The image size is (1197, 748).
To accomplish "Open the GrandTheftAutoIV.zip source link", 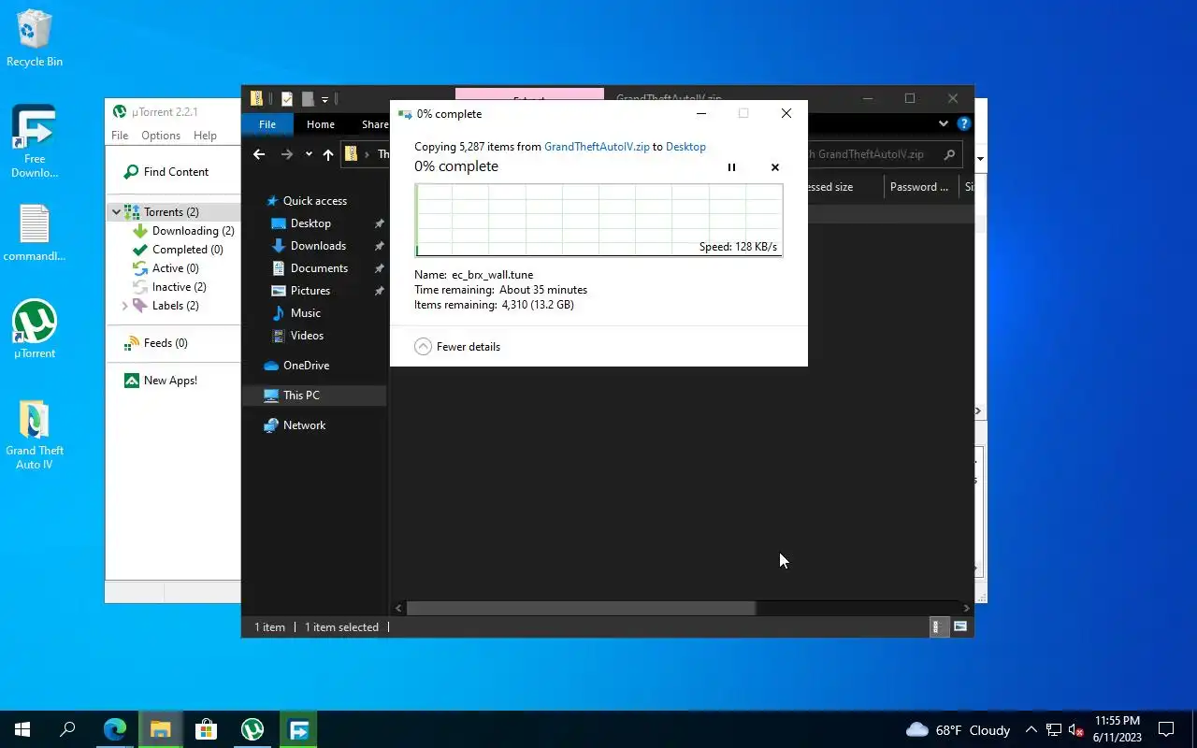I will tap(597, 147).
